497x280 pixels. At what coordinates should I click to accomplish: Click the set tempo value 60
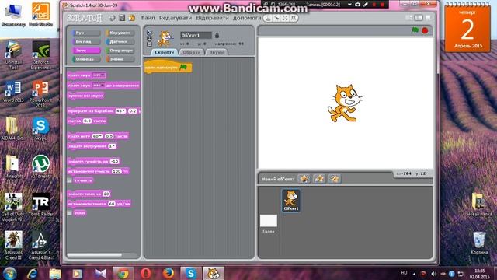point(112,204)
